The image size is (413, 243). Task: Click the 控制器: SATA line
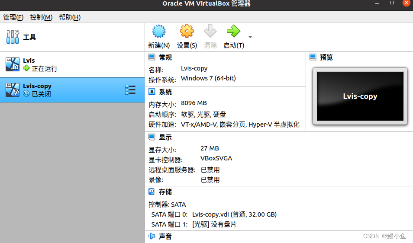[x=167, y=205]
